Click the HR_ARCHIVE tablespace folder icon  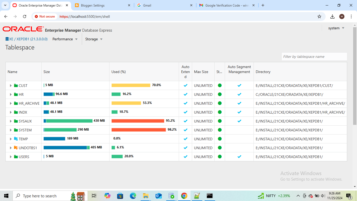coord(16,103)
